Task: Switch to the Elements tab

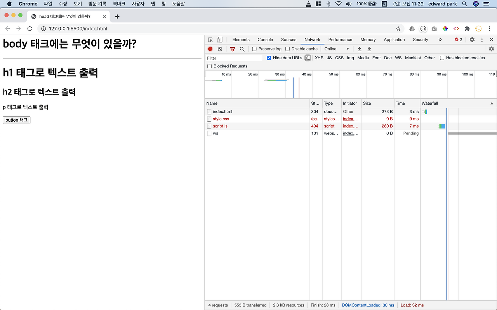Action: [241, 40]
